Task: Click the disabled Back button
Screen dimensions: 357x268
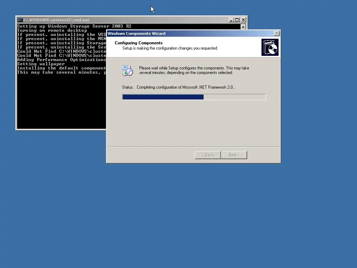Action: pos(208,155)
